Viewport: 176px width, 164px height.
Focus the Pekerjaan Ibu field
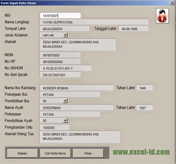70,95
